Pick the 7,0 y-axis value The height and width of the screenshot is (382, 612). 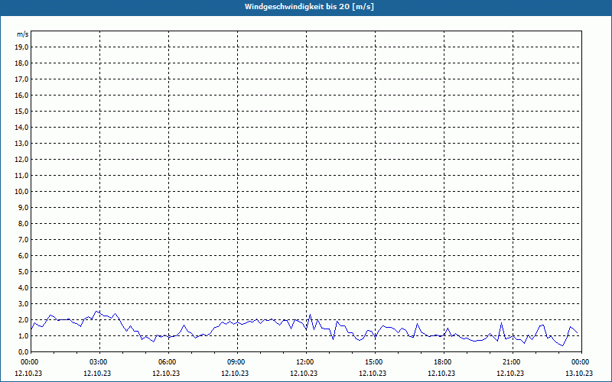click(24, 239)
